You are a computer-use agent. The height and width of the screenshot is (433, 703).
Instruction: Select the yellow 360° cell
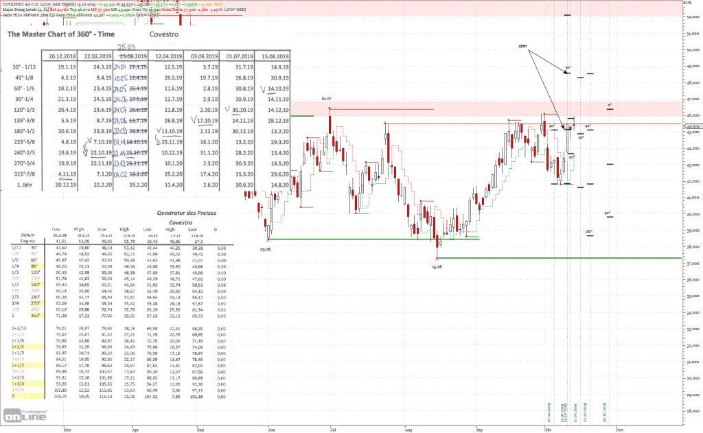[x=37, y=316]
